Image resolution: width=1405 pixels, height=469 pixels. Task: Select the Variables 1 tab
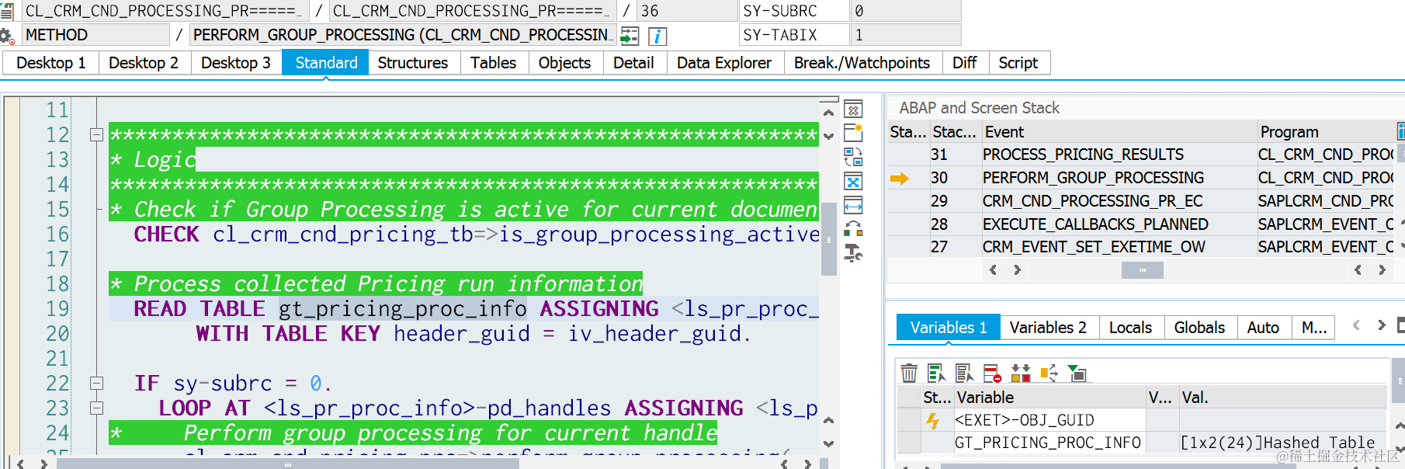(949, 328)
